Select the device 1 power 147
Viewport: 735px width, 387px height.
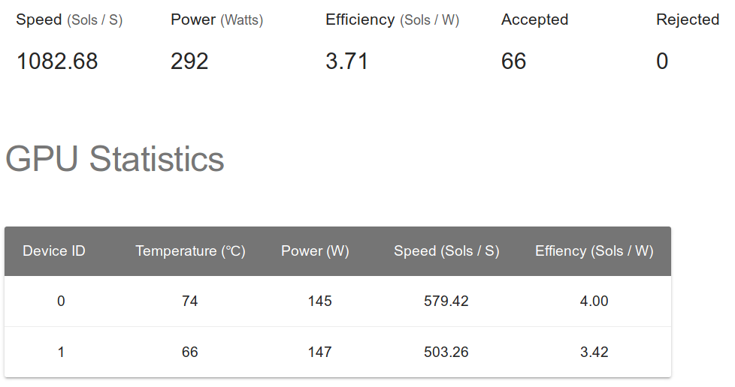click(319, 352)
